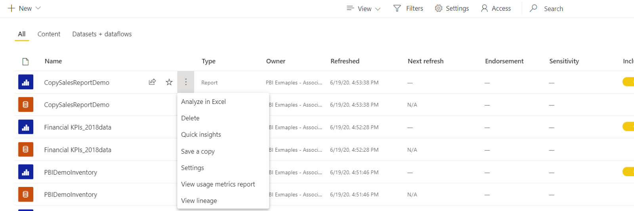Click the three-dot More options button
Screen dimensions: 634x211
click(186, 82)
